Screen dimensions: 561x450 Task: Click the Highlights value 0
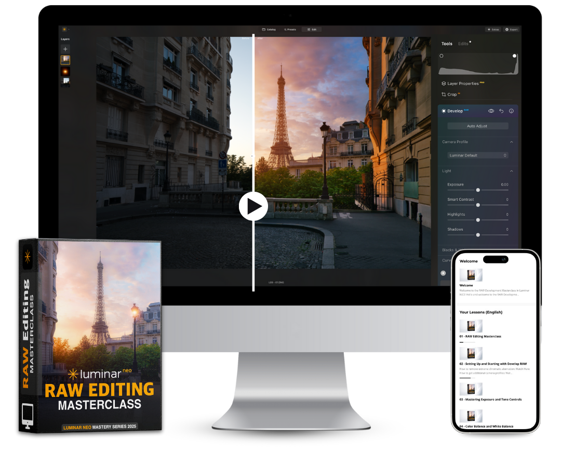tap(507, 215)
